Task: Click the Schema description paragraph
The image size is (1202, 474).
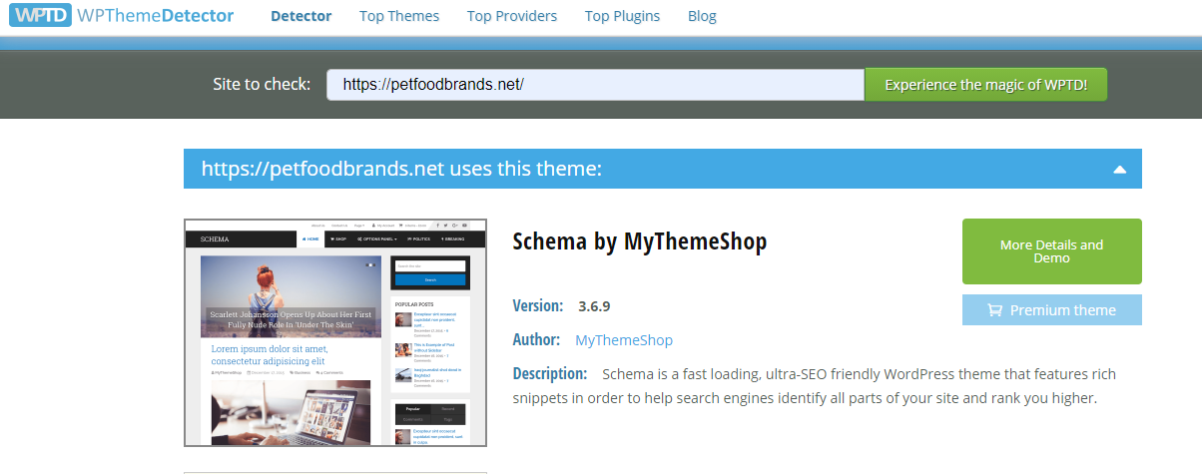Action: point(814,386)
